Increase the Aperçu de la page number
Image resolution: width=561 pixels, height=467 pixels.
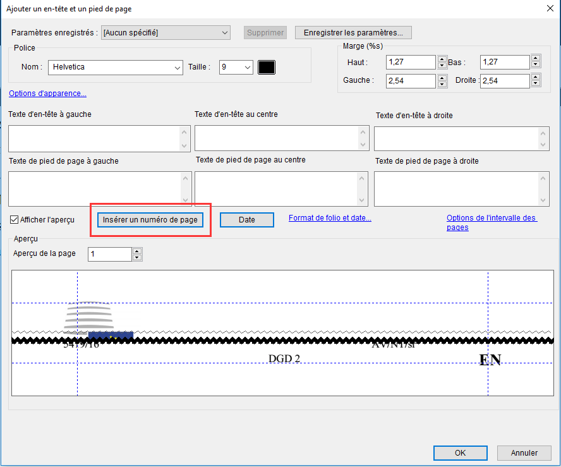(137, 251)
